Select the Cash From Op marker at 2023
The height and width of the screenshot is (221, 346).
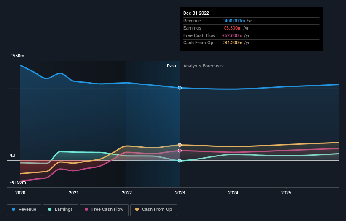point(180,145)
